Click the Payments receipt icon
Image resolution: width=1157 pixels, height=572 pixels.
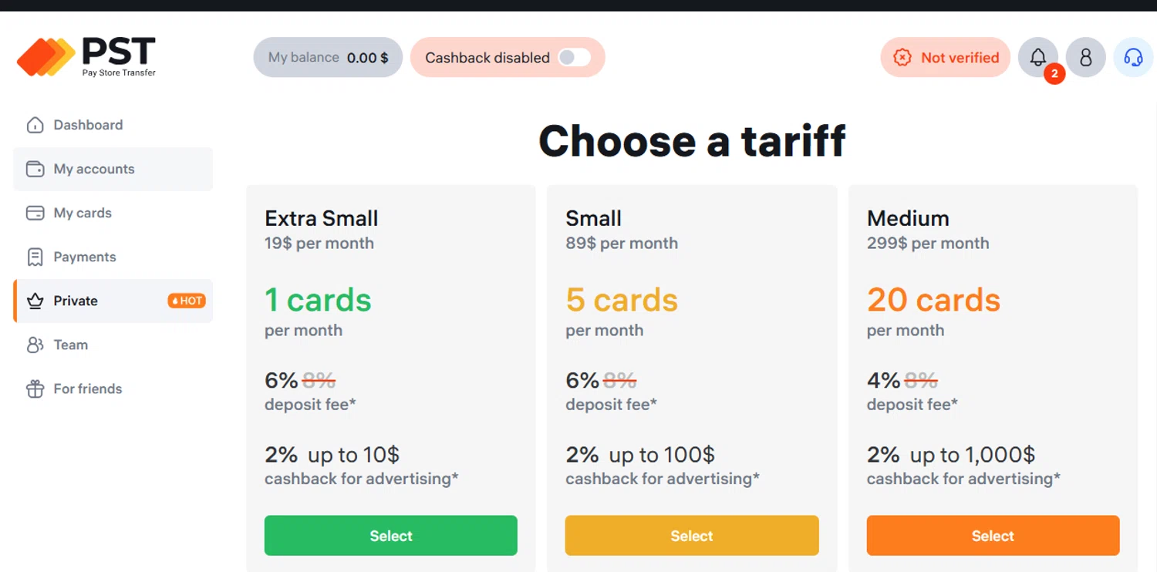click(35, 257)
